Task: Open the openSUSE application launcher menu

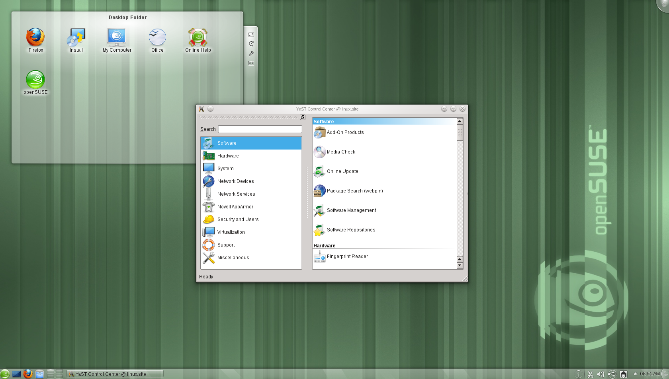Action: pyautogui.click(x=5, y=374)
